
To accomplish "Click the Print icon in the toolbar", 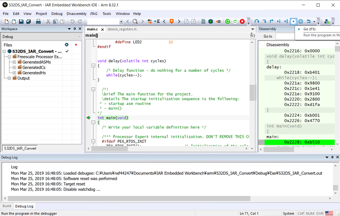I will (x=38, y=21).
